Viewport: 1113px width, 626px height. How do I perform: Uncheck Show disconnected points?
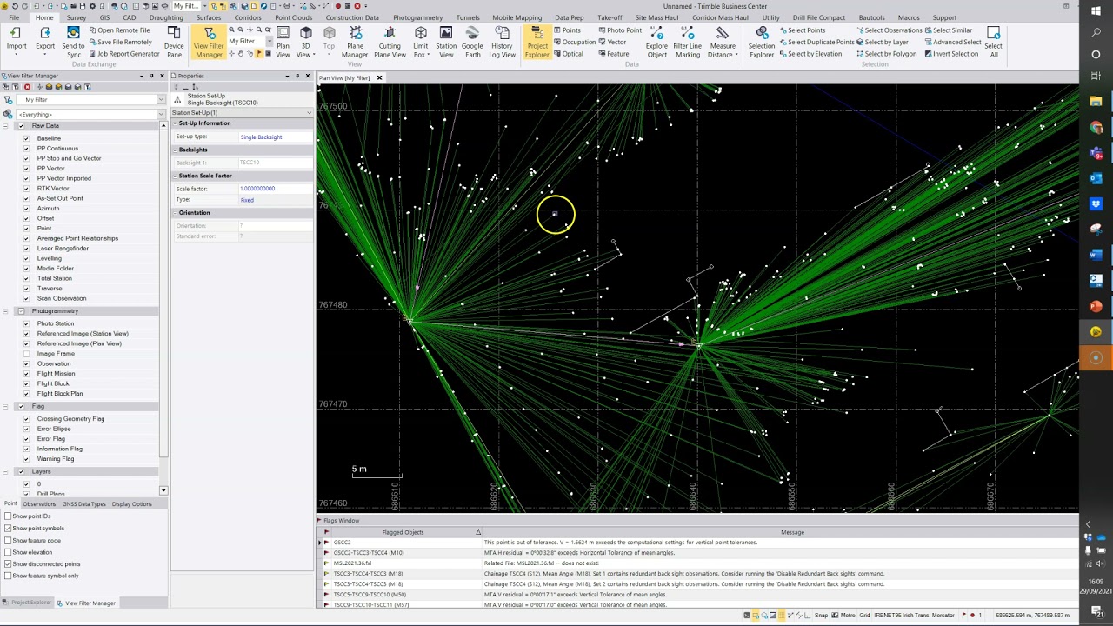[8, 564]
